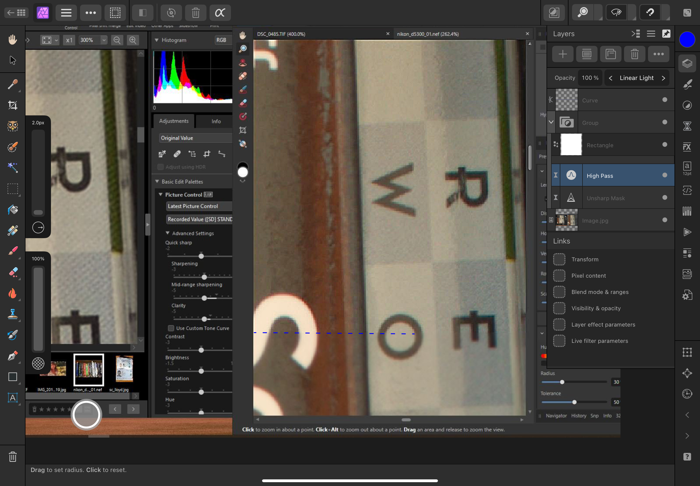Open the document hamburger menu
Image resolution: width=700 pixels, height=486 pixels.
pyautogui.click(x=66, y=13)
